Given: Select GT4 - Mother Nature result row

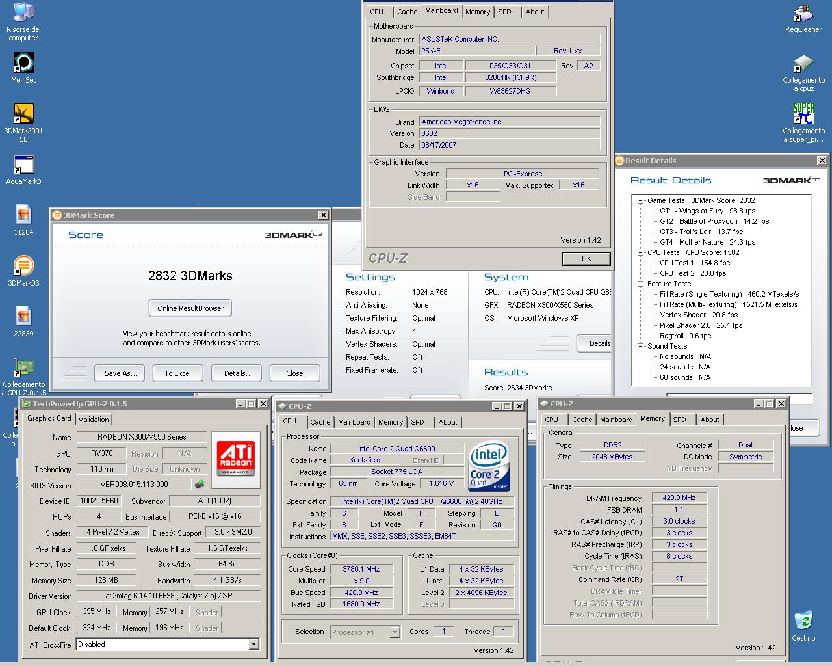Looking at the screenshot, I should coord(707,242).
